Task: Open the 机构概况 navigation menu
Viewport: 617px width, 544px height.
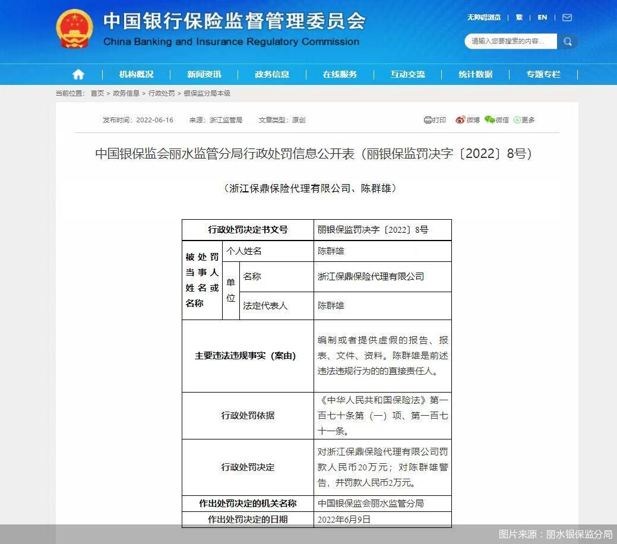Action: [137, 74]
